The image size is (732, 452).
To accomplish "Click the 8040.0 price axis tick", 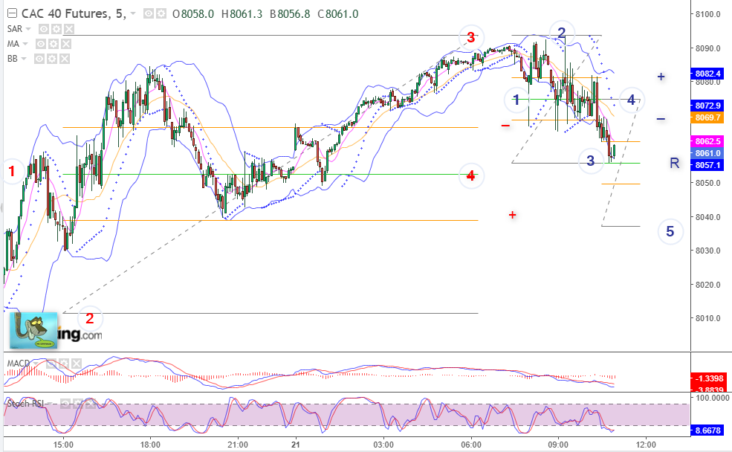I will (x=707, y=217).
